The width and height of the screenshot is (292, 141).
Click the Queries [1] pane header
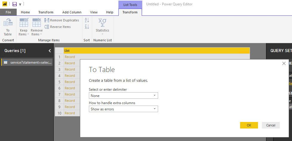coord(15,51)
